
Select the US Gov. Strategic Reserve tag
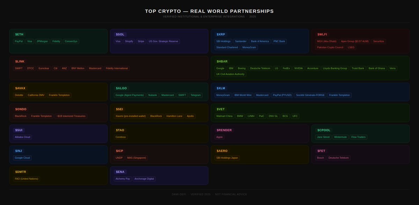click(163, 41)
